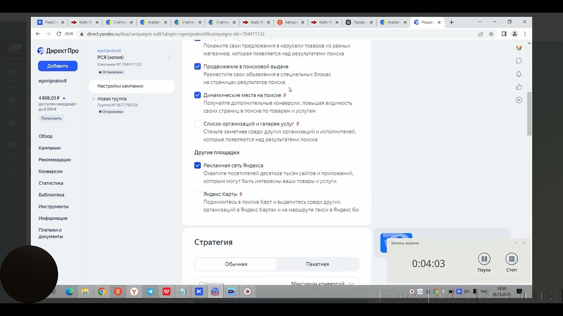This screenshot has width=563, height=316.
Task: Open Chrome's three-dot menu
Action: tap(525, 34)
